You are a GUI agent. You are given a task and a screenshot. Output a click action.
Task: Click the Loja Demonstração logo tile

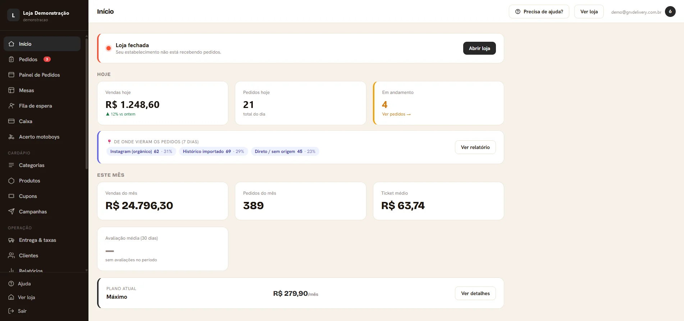13,15
